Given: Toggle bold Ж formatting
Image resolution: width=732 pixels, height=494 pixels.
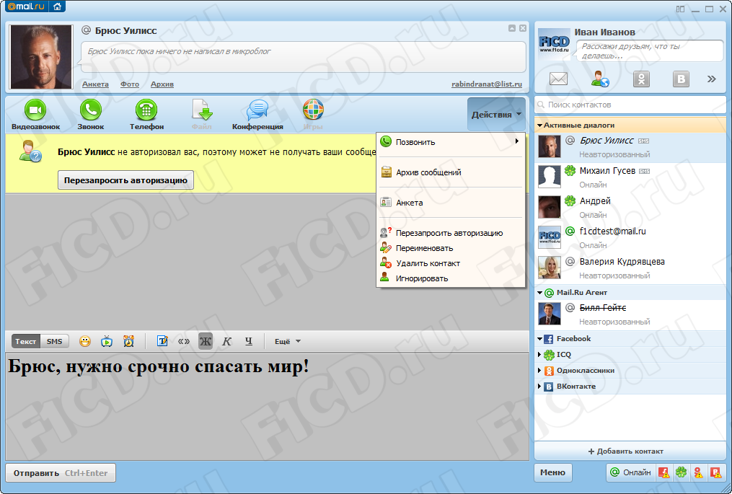Looking at the screenshot, I should coord(206,341).
